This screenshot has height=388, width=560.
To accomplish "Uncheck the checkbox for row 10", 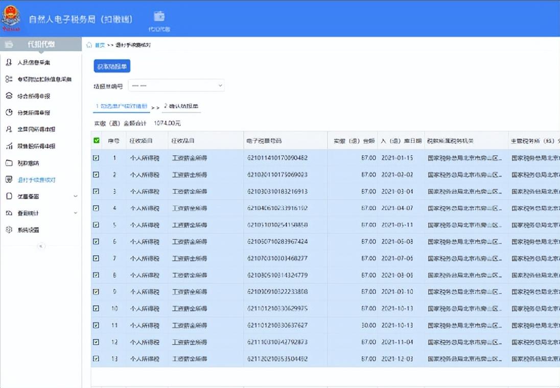I will (x=96, y=308).
